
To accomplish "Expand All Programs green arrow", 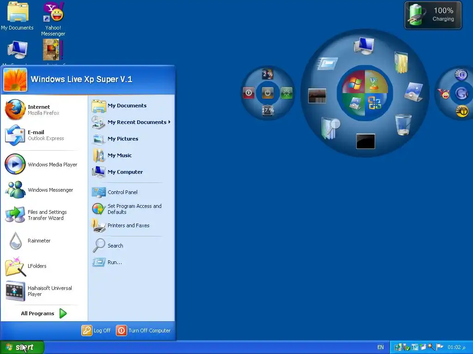I will pos(63,313).
